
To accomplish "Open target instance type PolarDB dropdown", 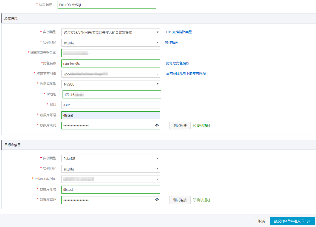I will [111, 158].
